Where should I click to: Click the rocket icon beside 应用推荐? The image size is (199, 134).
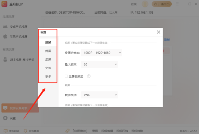(68, 131)
